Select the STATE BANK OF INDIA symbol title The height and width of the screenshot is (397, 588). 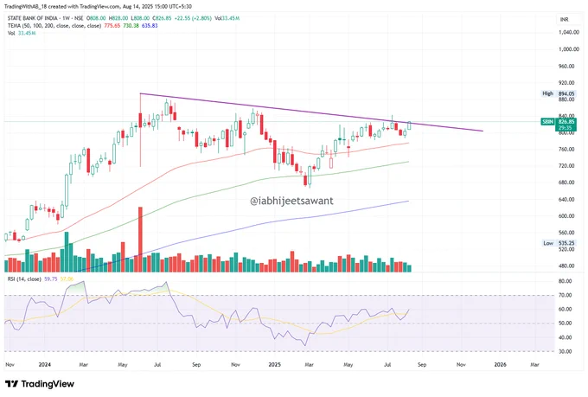pyautogui.click(x=33, y=18)
